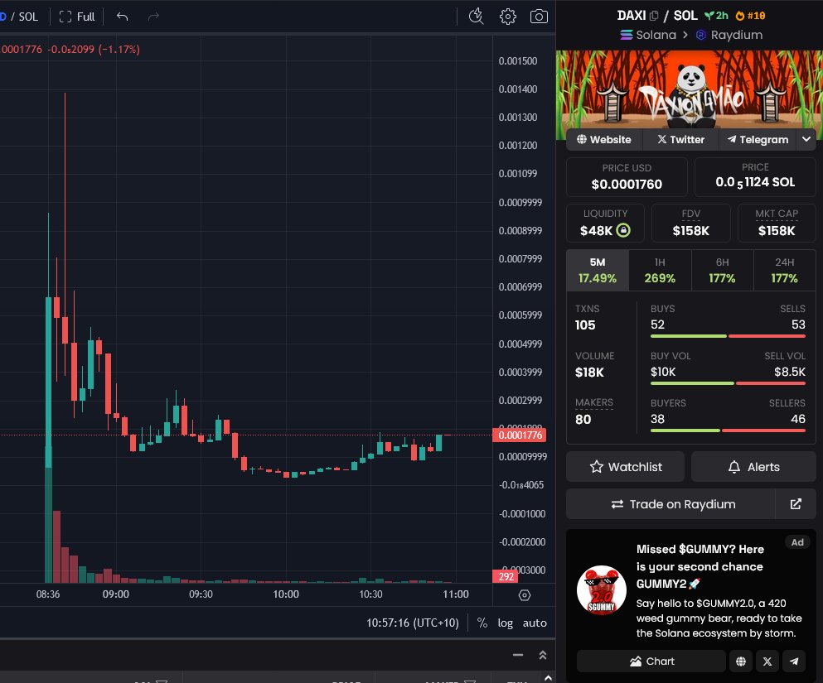Copy DAXI token address icon
Screen dimensions: 823x683
tap(653, 16)
